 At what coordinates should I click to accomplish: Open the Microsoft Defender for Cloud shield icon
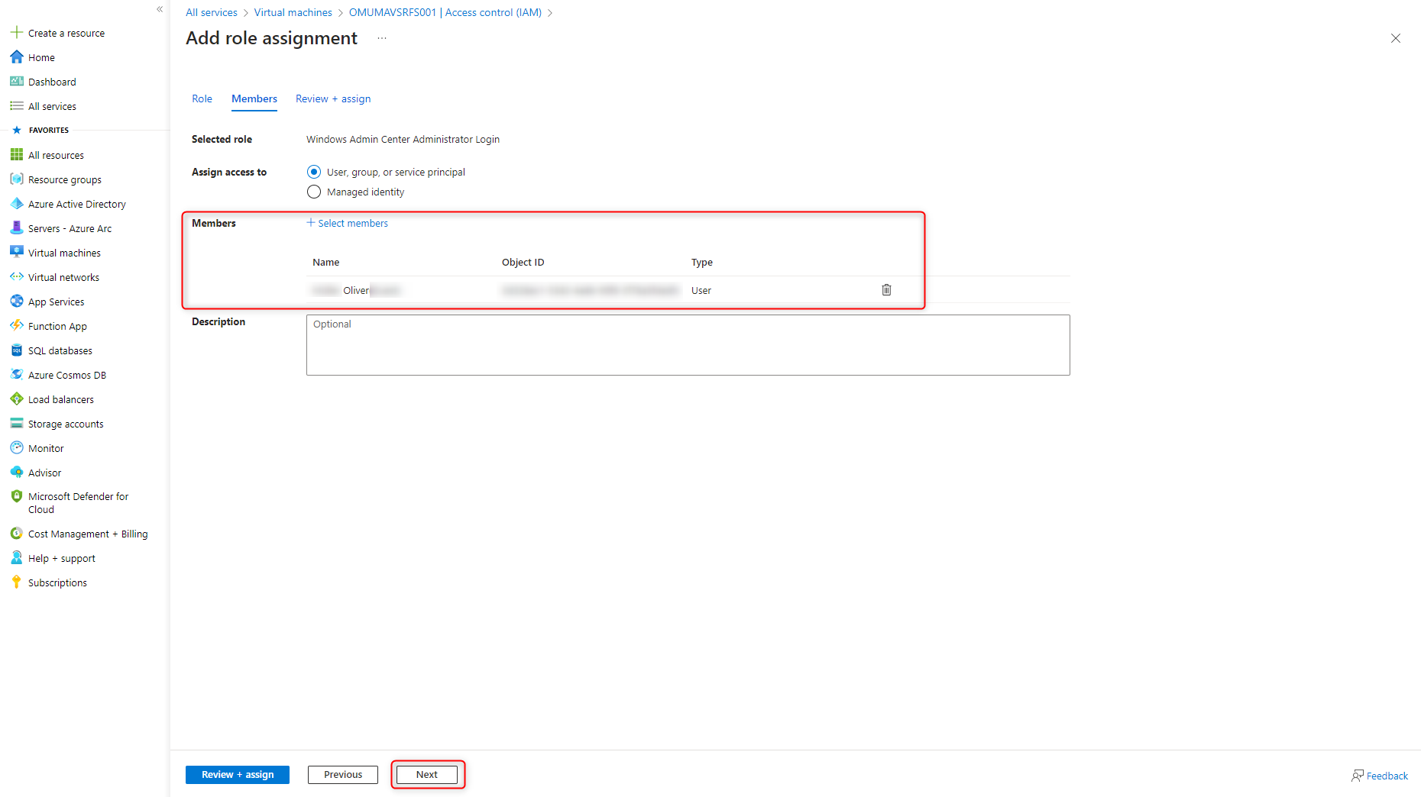16,496
